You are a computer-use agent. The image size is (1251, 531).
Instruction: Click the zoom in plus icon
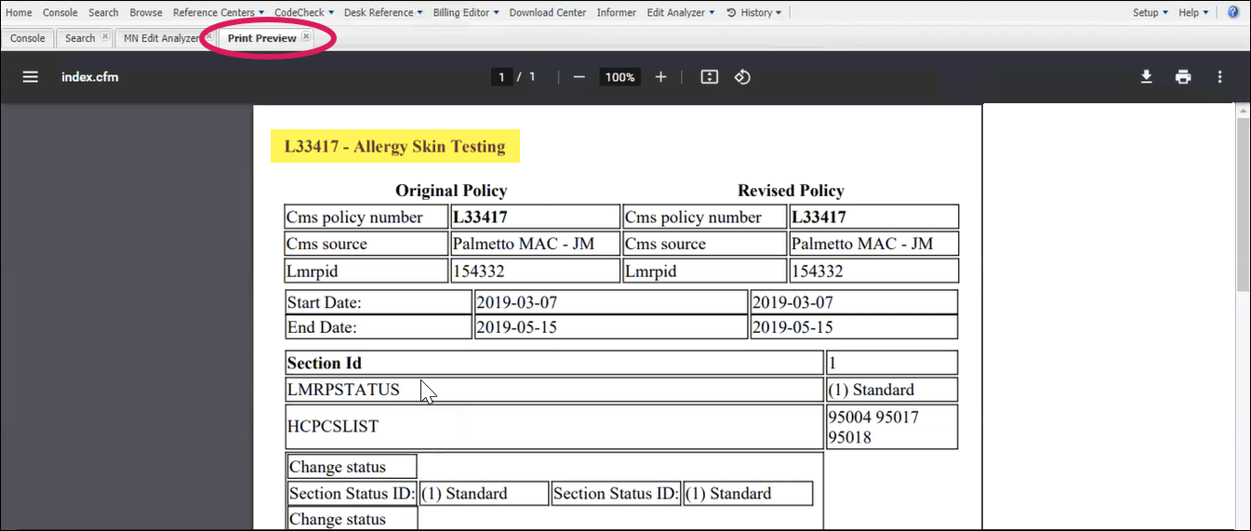point(660,77)
